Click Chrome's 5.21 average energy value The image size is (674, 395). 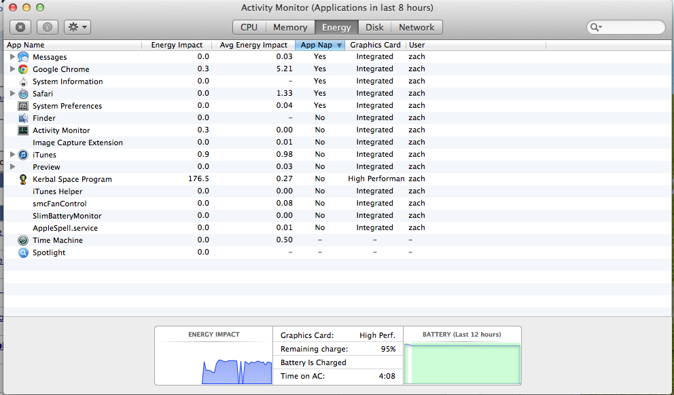tap(285, 69)
